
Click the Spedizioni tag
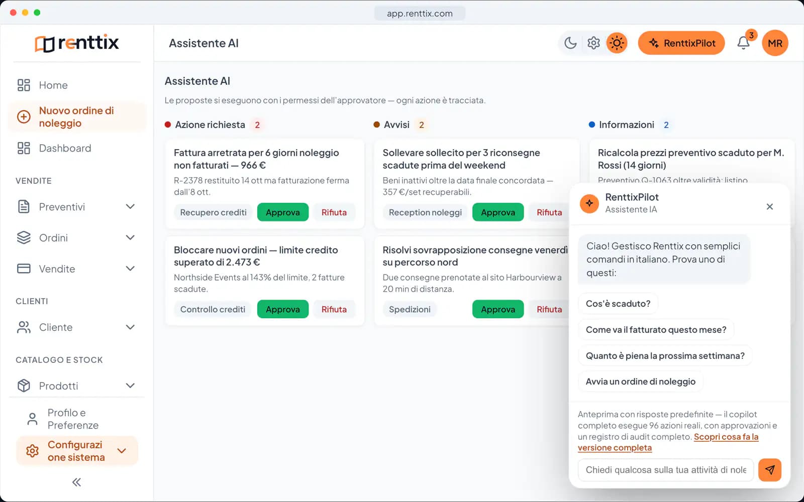410,310
